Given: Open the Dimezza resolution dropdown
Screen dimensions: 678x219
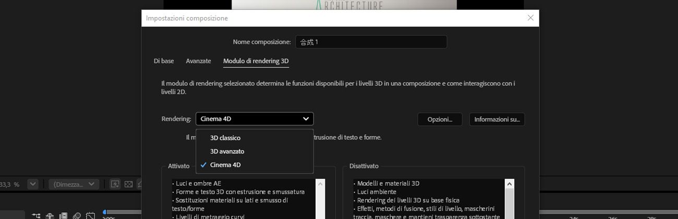Looking at the screenshot, I should coord(74,184).
